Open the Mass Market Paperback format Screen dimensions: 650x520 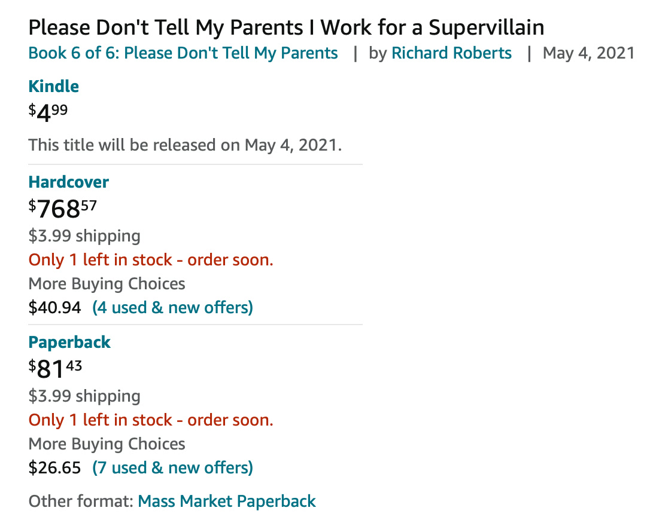(x=227, y=501)
